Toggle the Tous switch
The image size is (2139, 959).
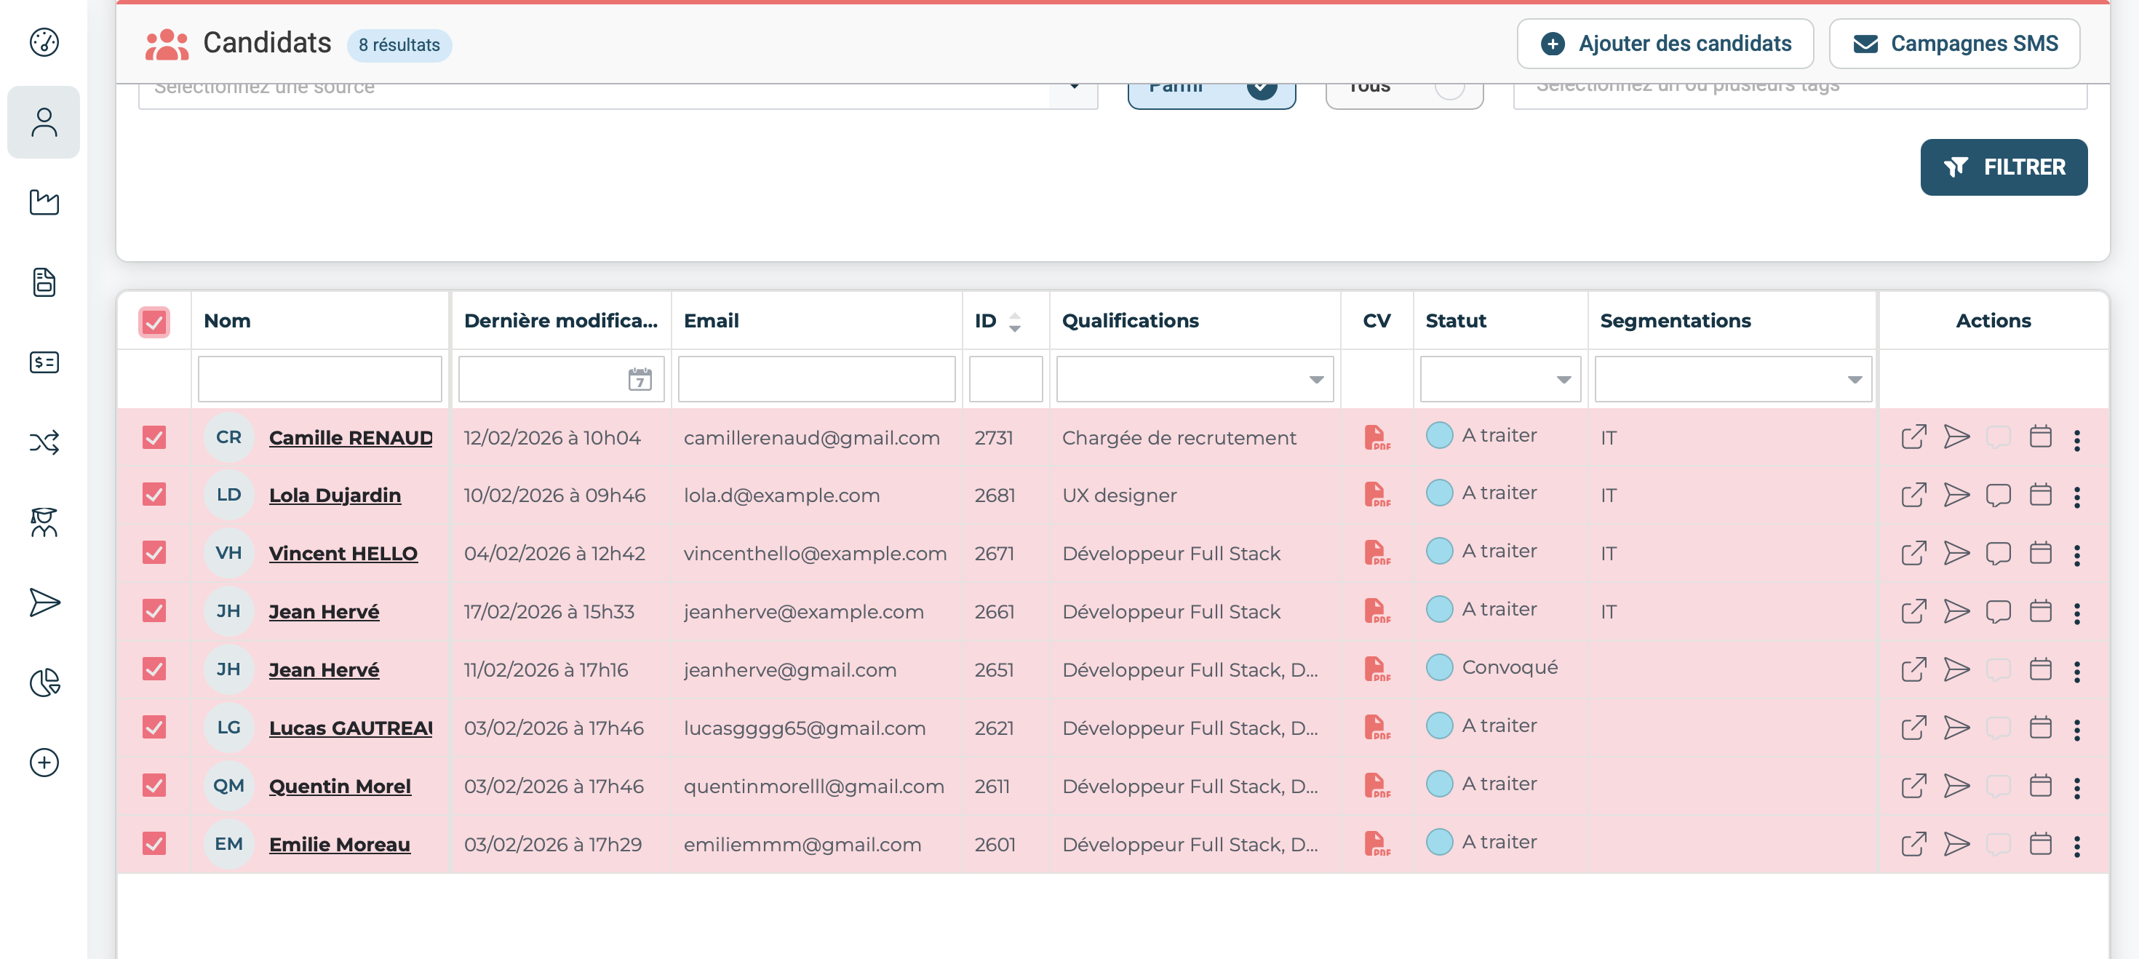[x=1448, y=88]
